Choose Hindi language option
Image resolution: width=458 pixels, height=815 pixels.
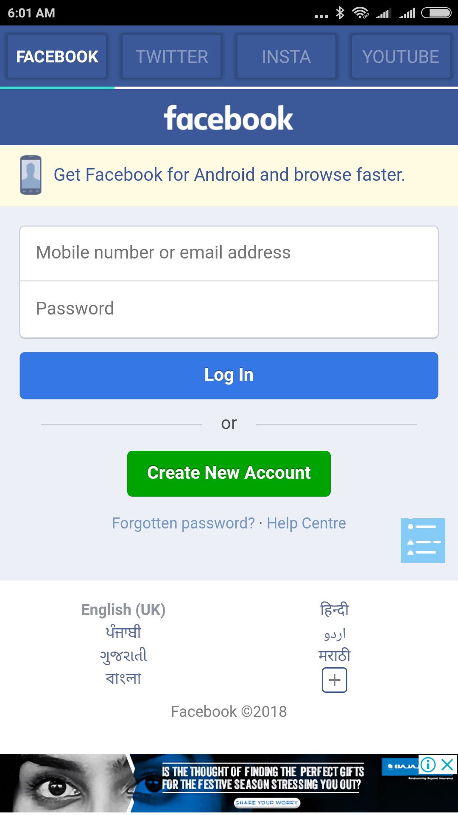coord(335,610)
